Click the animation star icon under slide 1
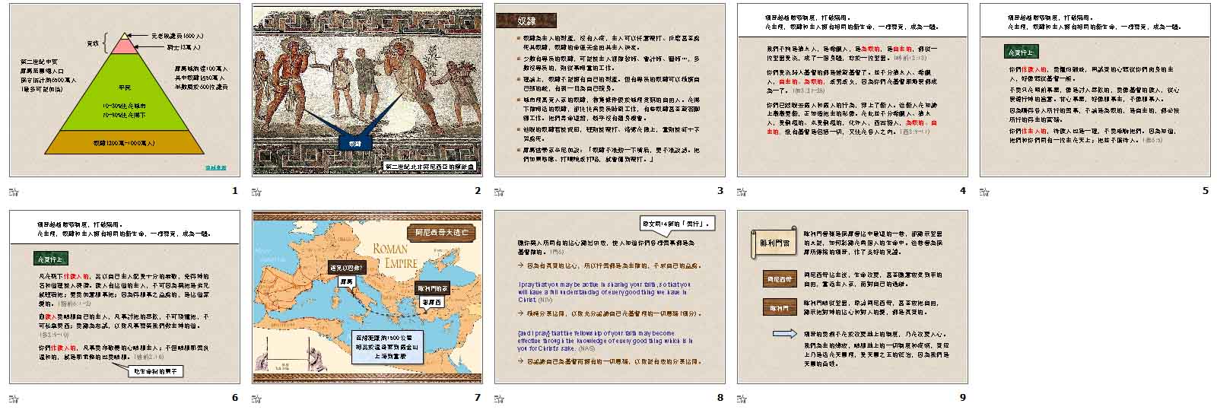 pos(14,191)
